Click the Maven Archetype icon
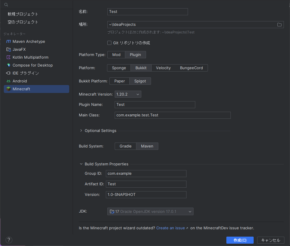Viewport: 290px width, 246px height. pos(9,41)
